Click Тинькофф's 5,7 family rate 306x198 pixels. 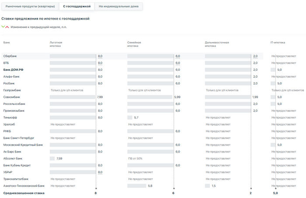(136, 118)
